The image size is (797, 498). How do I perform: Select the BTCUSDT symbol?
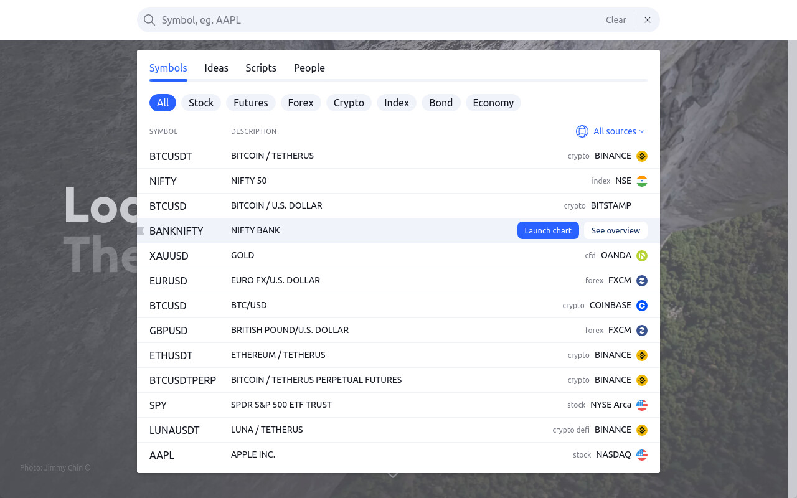coord(171,156)
